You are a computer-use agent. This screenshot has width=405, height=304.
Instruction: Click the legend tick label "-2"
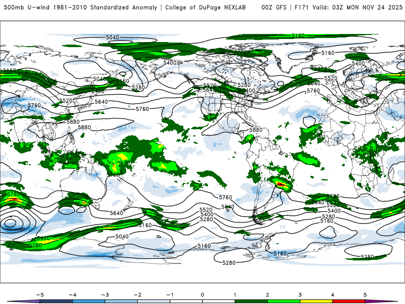(137, 295)
